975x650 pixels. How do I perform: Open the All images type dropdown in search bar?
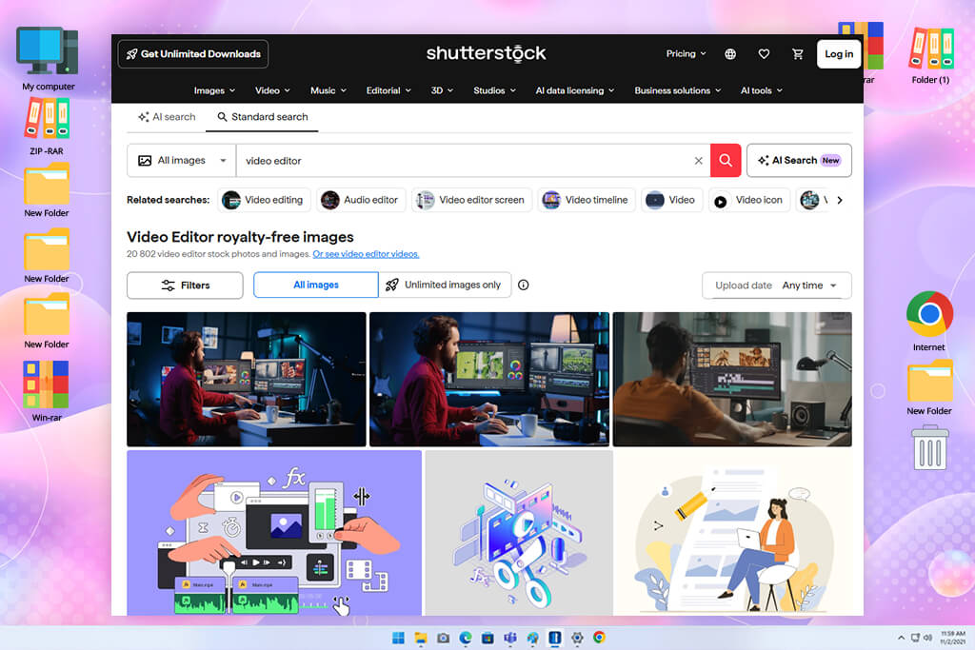point(182,160)
